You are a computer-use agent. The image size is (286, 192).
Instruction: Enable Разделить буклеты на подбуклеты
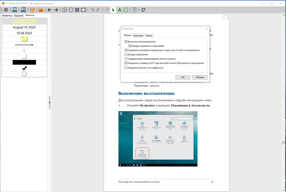126,68
